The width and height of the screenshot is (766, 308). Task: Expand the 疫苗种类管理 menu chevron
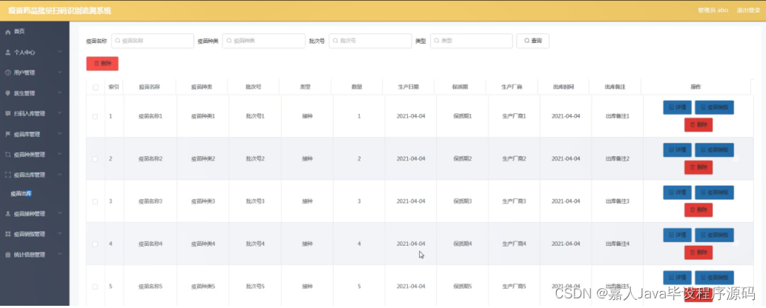point(59,154)
